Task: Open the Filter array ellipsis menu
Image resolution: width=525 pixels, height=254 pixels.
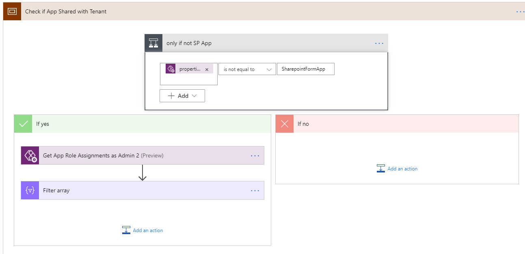Action: point(255,190)
